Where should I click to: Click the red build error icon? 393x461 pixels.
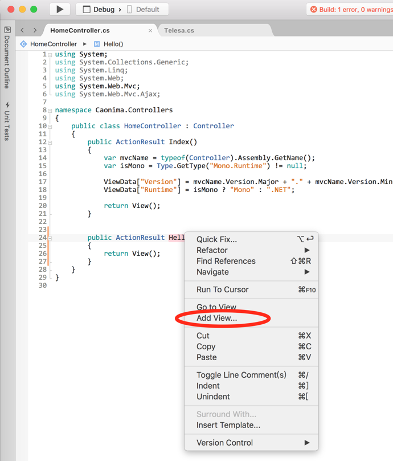tap(314, 10)
